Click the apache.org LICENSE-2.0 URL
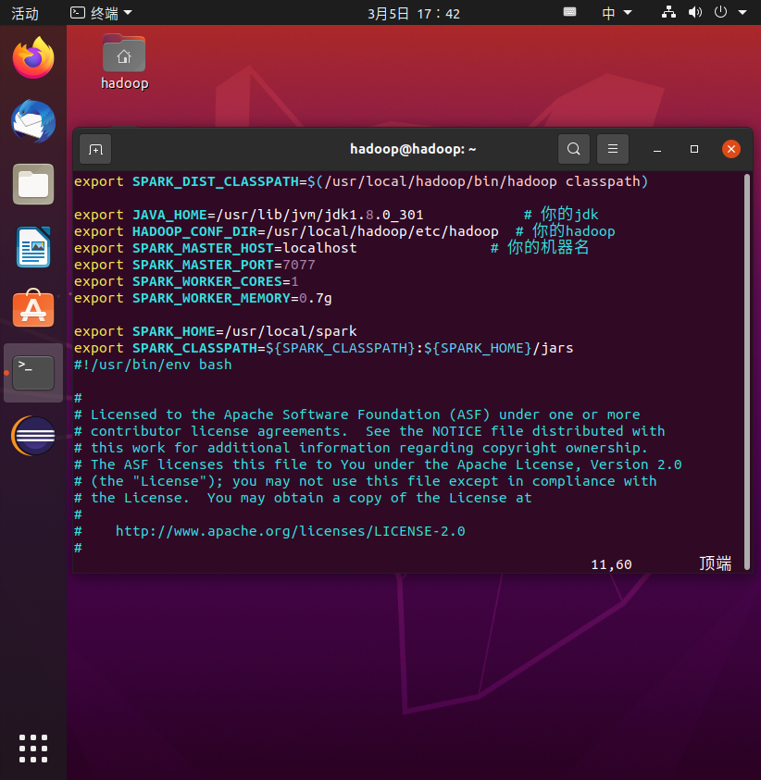The height and width of the screenshot is (780, 761). [290, 531]
